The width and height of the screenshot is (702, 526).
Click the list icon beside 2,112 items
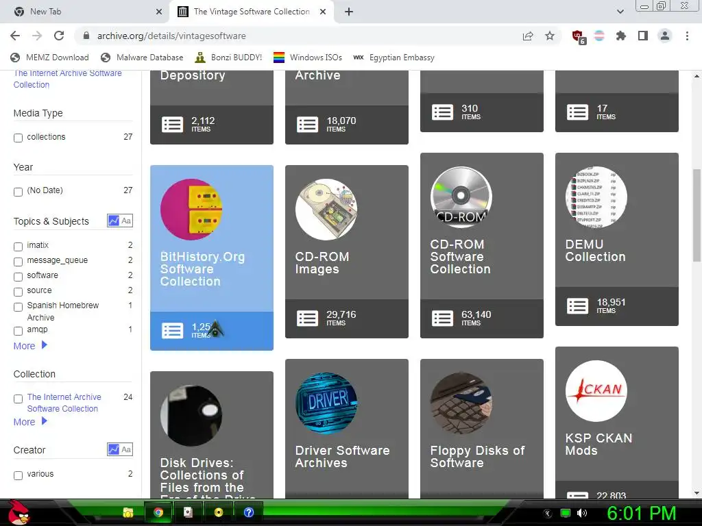click(172, 125)
